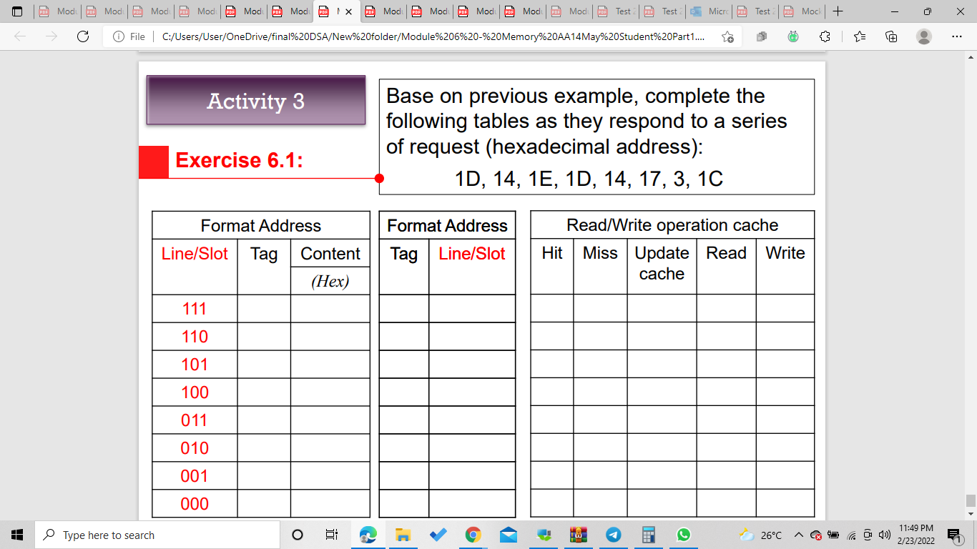977x549 pixels.
Task: Open Edge's Settings and more menu
Action: [x=957, y=36]
